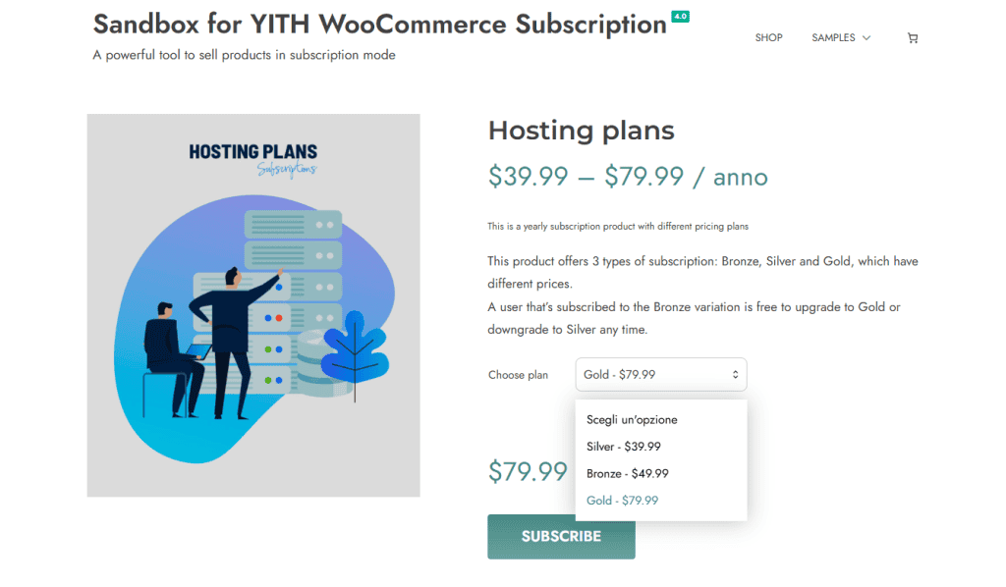Click the "Choose plan" label
1006x587 pixels.
pos(518,374)
